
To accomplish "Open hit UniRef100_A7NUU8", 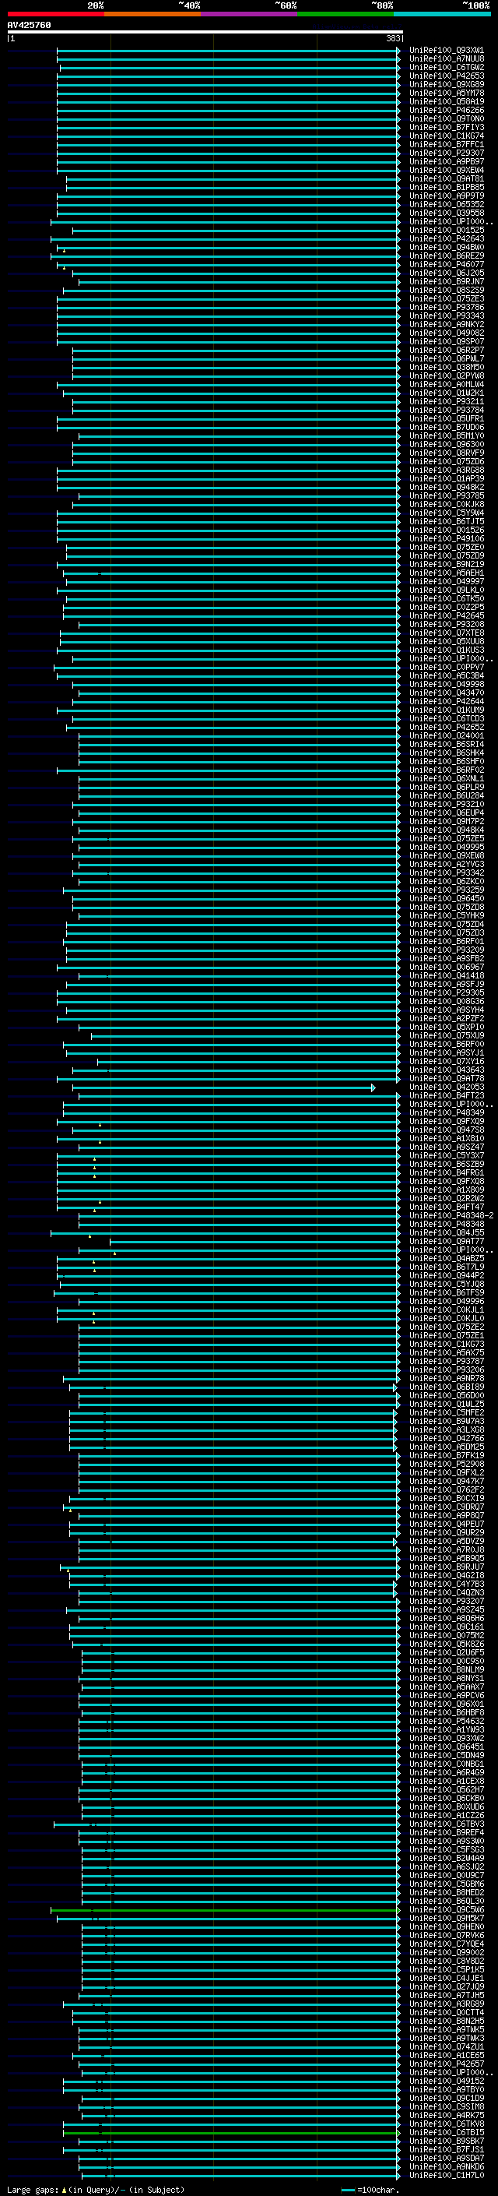I will pyautogui.click(x=446, y=59).
